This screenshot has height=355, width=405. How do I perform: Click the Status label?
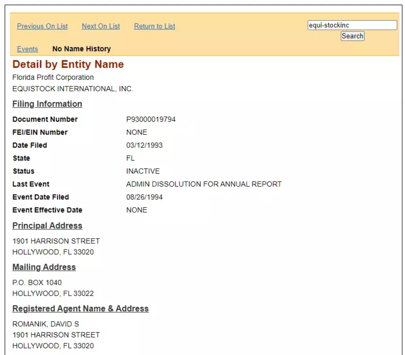point(23,171)
